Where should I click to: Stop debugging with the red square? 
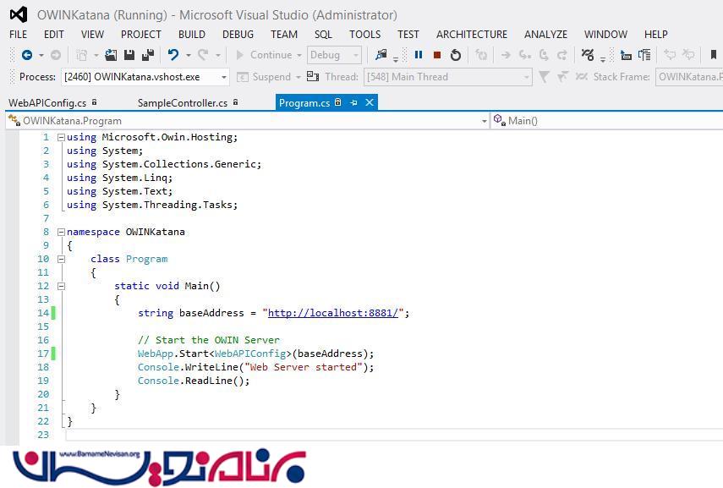click(436, 55)
